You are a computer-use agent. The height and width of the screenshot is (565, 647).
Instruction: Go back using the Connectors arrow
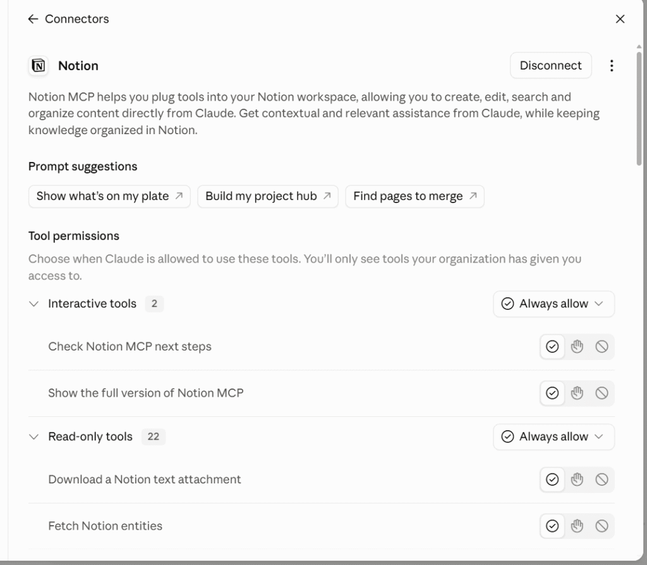[33, 19]
